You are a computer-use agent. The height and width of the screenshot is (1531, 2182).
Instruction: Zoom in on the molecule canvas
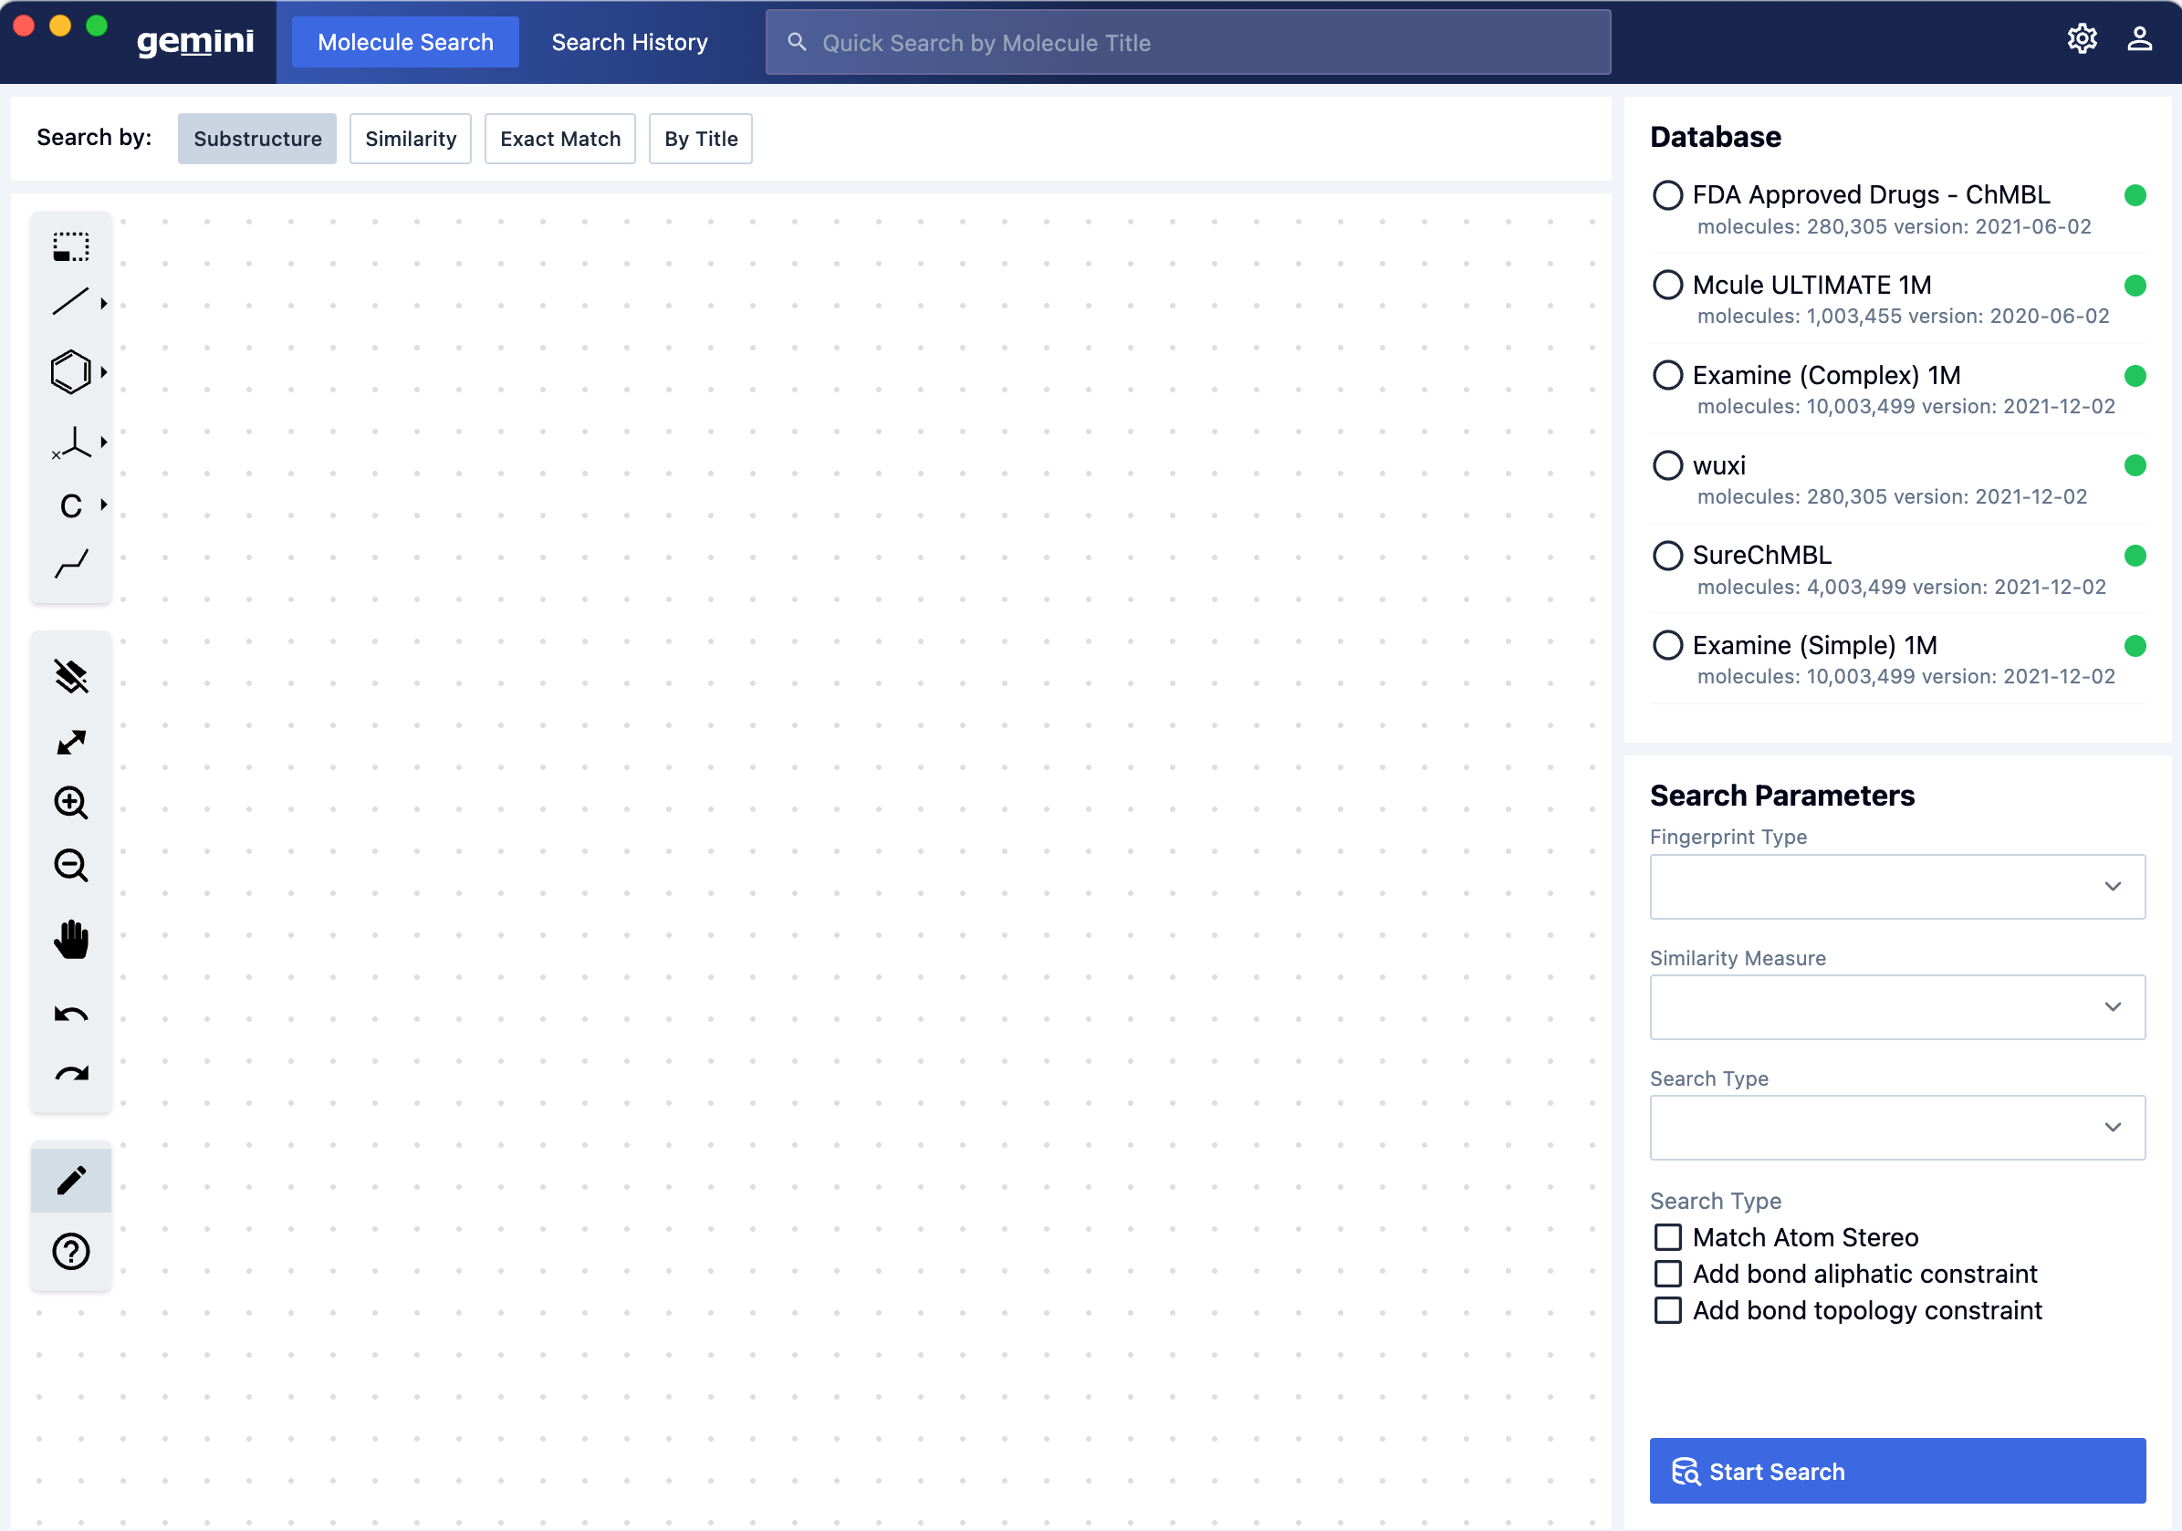coord(70,803)
